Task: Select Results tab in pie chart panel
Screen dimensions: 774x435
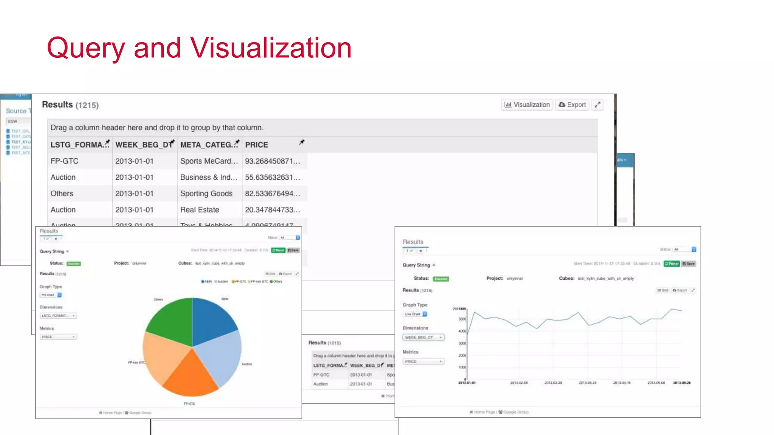Action: pyautogui.click(x=49, y=231)
